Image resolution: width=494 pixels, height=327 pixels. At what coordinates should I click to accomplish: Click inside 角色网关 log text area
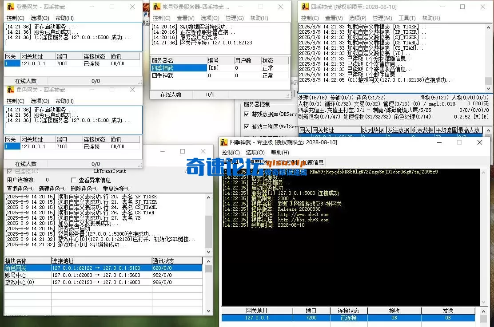(x=73, y=120)
